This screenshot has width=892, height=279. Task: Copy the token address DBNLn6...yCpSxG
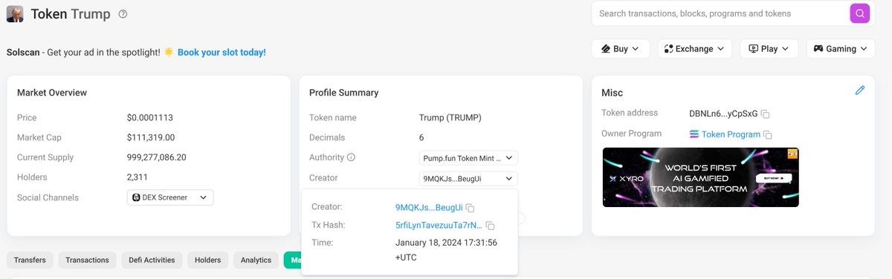[765, 114]
